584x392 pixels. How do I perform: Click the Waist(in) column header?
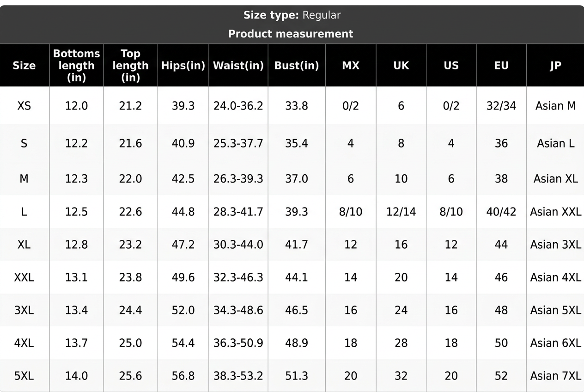point(238,66)
